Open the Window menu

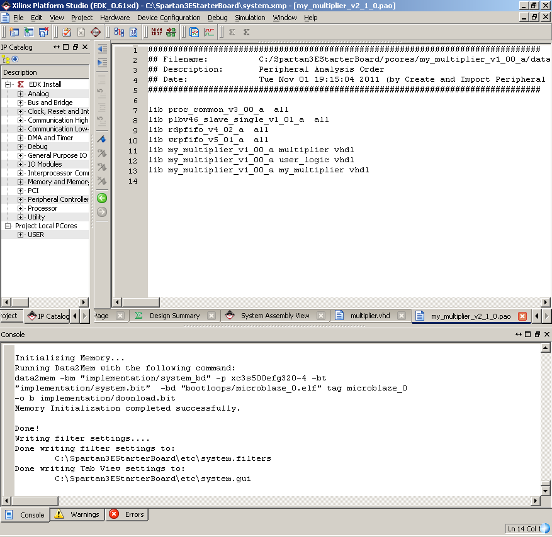tap(284, 18)
